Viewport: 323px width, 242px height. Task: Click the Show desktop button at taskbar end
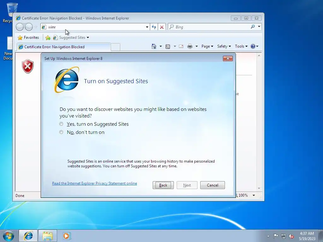321,236
